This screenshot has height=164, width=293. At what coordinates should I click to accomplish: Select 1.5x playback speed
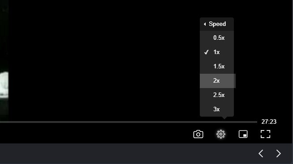(217, 66)
